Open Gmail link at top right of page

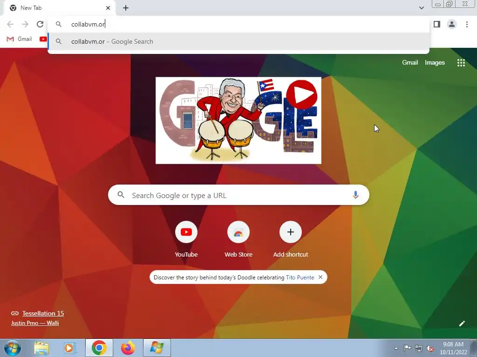click(x=410, y=63)
